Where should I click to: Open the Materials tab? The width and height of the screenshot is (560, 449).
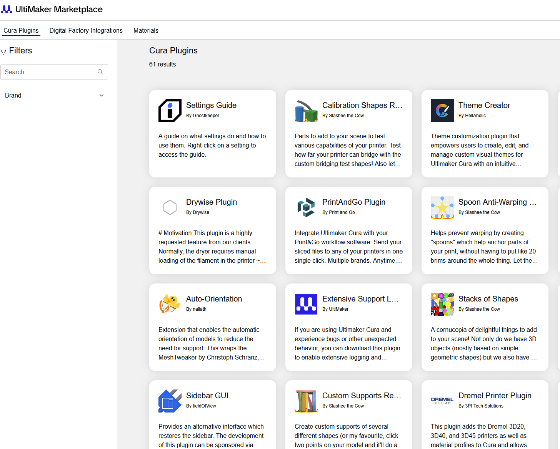[x=146, y=30]
